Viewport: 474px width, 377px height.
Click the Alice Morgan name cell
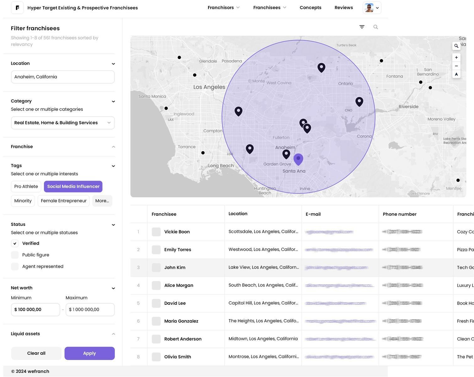[x=179, y=285]
